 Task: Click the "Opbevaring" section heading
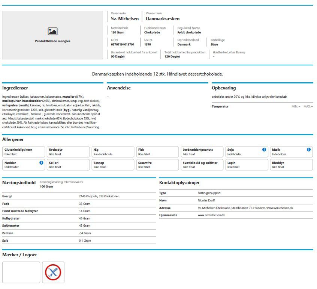tap(224, 88)
